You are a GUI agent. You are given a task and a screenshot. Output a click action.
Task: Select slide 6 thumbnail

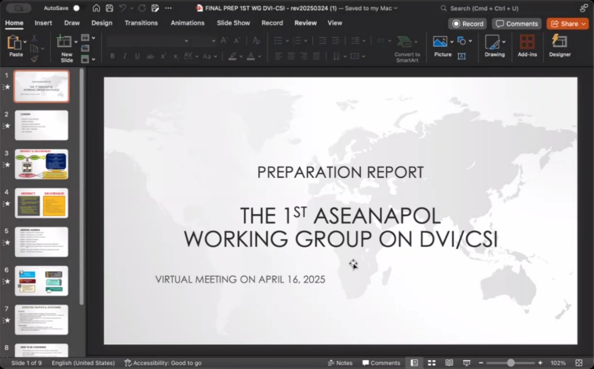42,281
